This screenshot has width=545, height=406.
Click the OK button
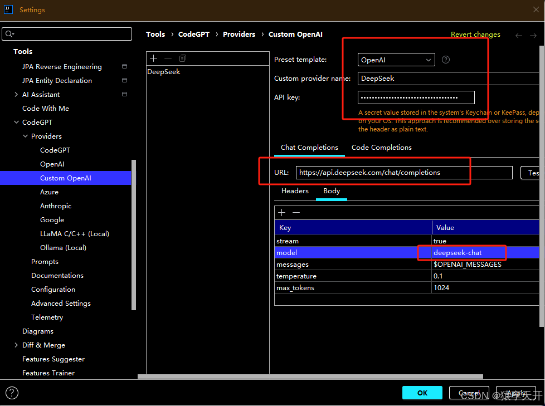(x=422, y=393)
